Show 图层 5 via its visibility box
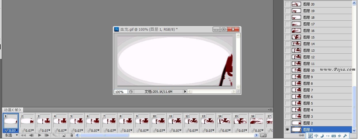The width and height of the screenshot is (358, 139). [287, 103]
